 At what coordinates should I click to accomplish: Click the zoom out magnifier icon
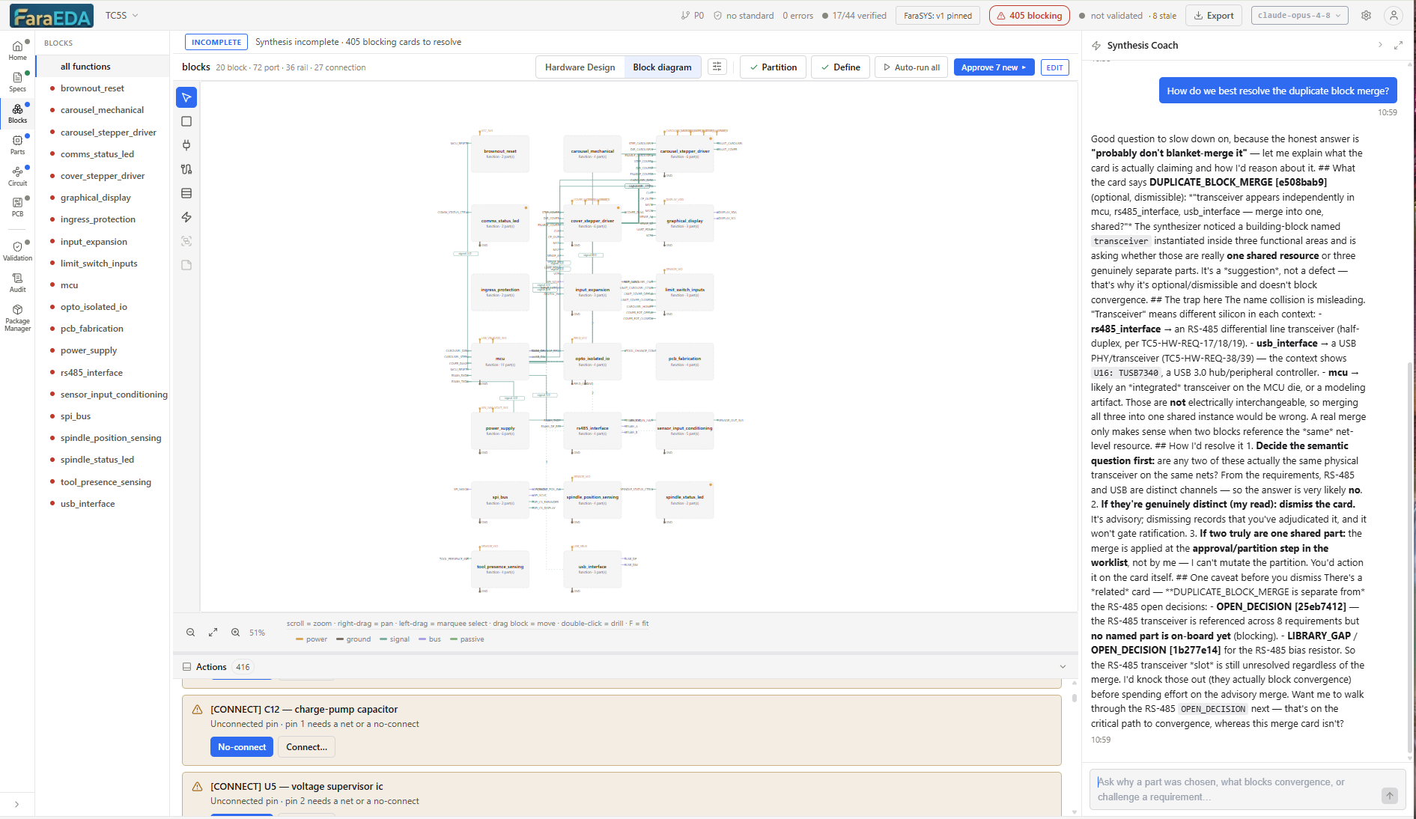click(191, 633)
